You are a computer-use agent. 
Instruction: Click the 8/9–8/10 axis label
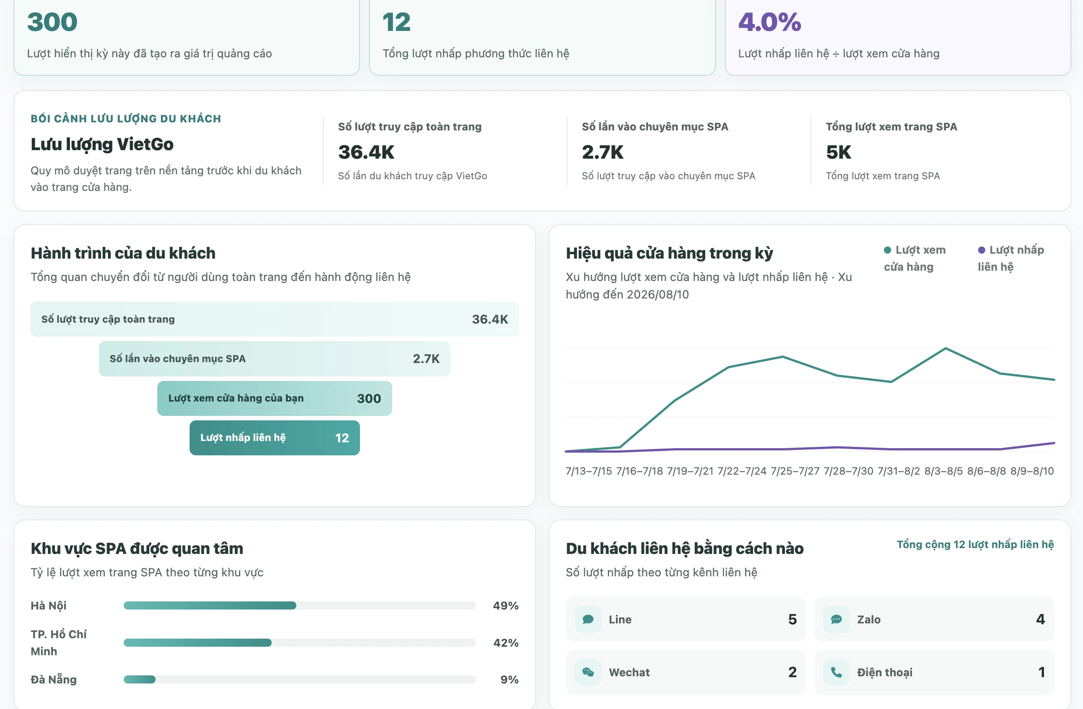pos(1032,471)
